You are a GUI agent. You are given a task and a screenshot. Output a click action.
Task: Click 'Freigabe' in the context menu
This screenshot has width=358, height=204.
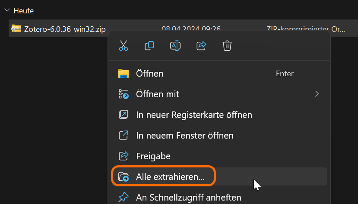153,156
